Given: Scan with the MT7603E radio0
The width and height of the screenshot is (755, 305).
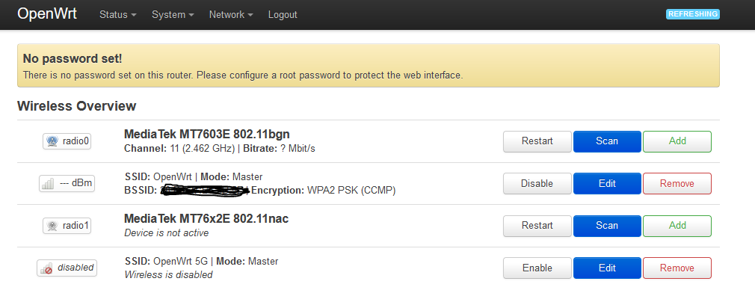Looking at the screenshot, I should 607,141.
